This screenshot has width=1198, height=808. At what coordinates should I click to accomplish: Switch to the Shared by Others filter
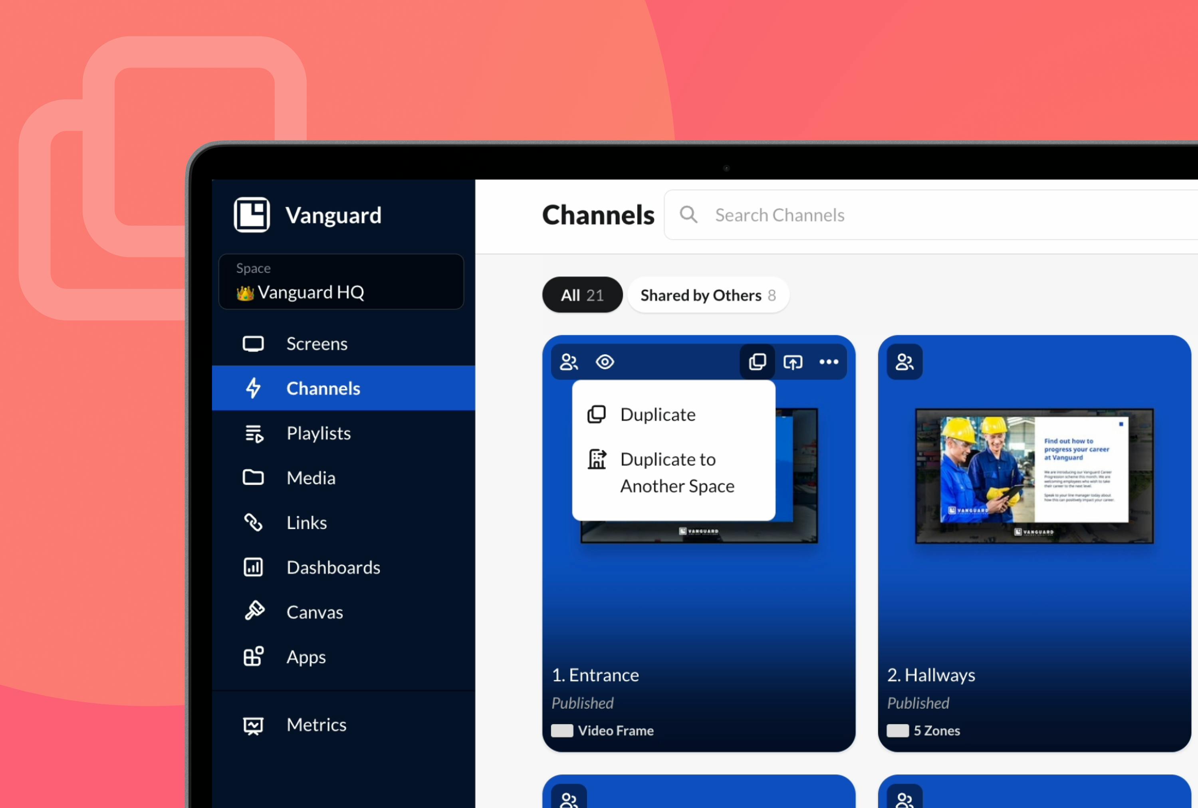point(708,294)
